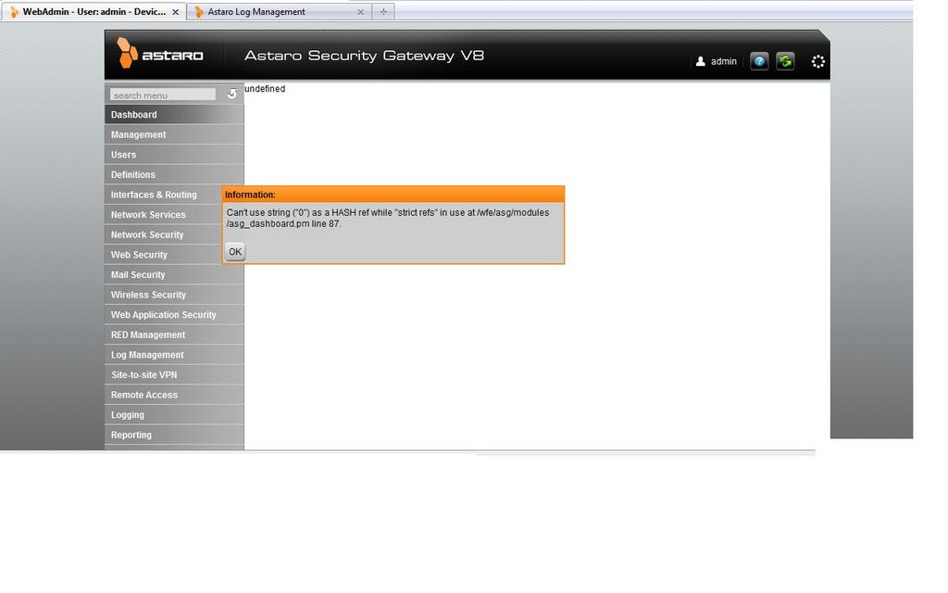Open Remote Access menu
Screen dimensions: 948x593
tap(174, 394)
